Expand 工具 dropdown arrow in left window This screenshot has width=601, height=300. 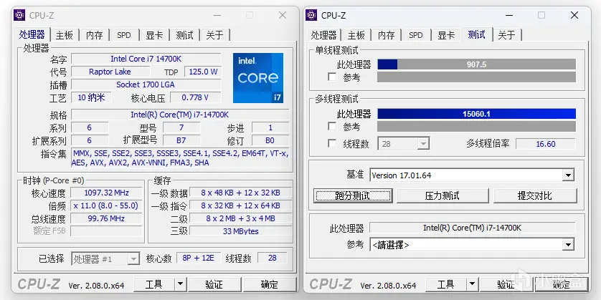(180, 284)
